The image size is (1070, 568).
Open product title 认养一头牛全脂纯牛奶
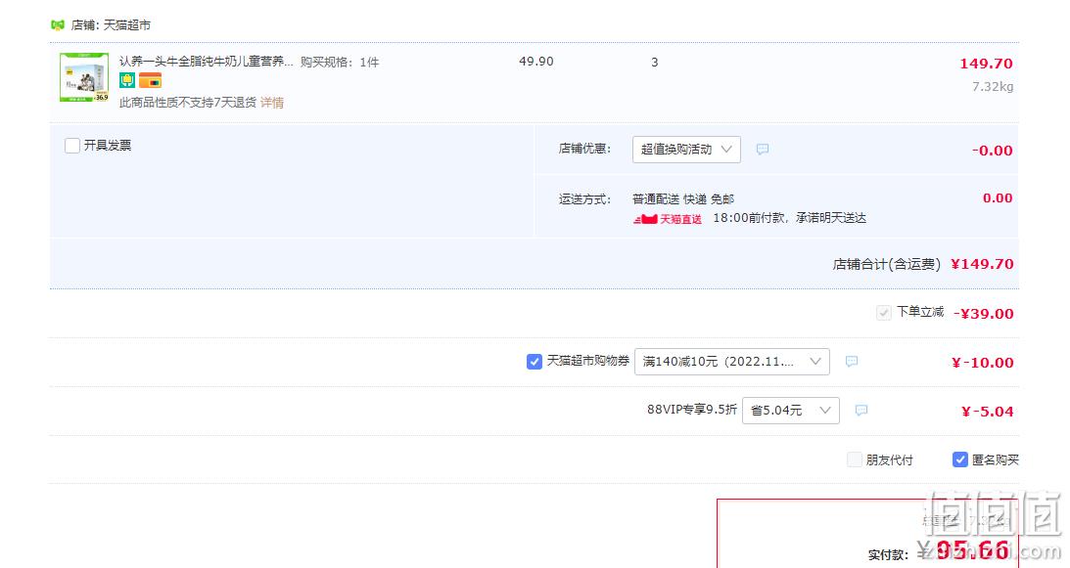coord(206,62)
